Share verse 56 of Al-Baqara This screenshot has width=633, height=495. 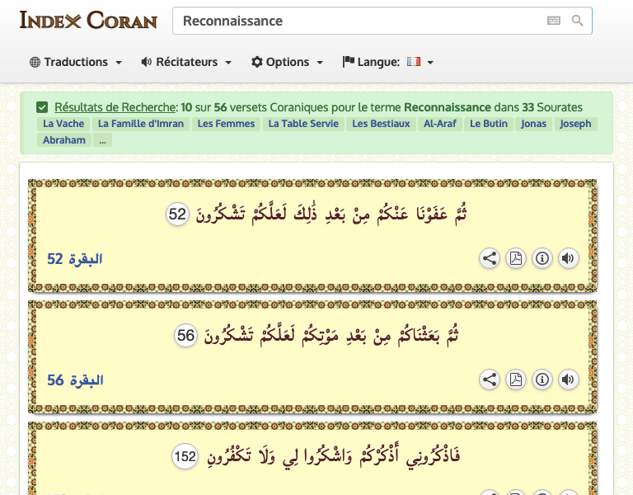point(490,379)
